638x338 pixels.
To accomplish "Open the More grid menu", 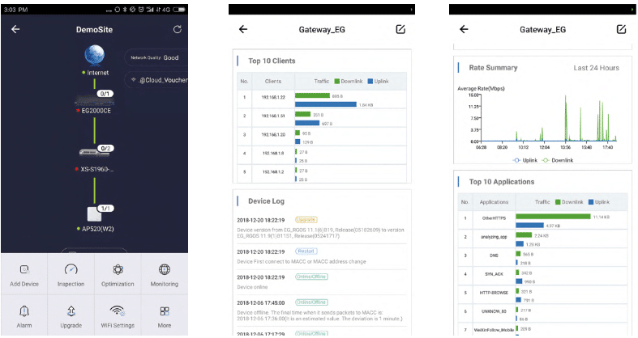I will (x=165, y=317).
